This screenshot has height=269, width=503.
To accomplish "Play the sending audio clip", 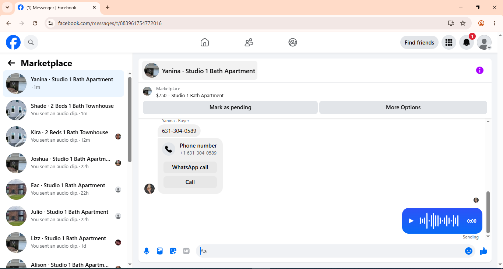I will pos(411,221).
